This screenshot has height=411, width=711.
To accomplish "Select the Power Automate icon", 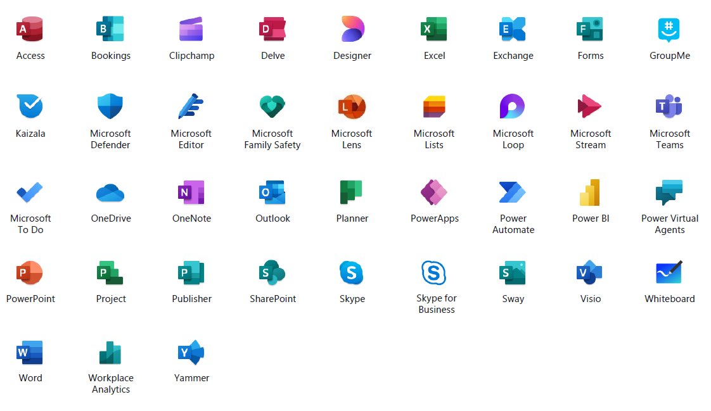I will point(513,193).
